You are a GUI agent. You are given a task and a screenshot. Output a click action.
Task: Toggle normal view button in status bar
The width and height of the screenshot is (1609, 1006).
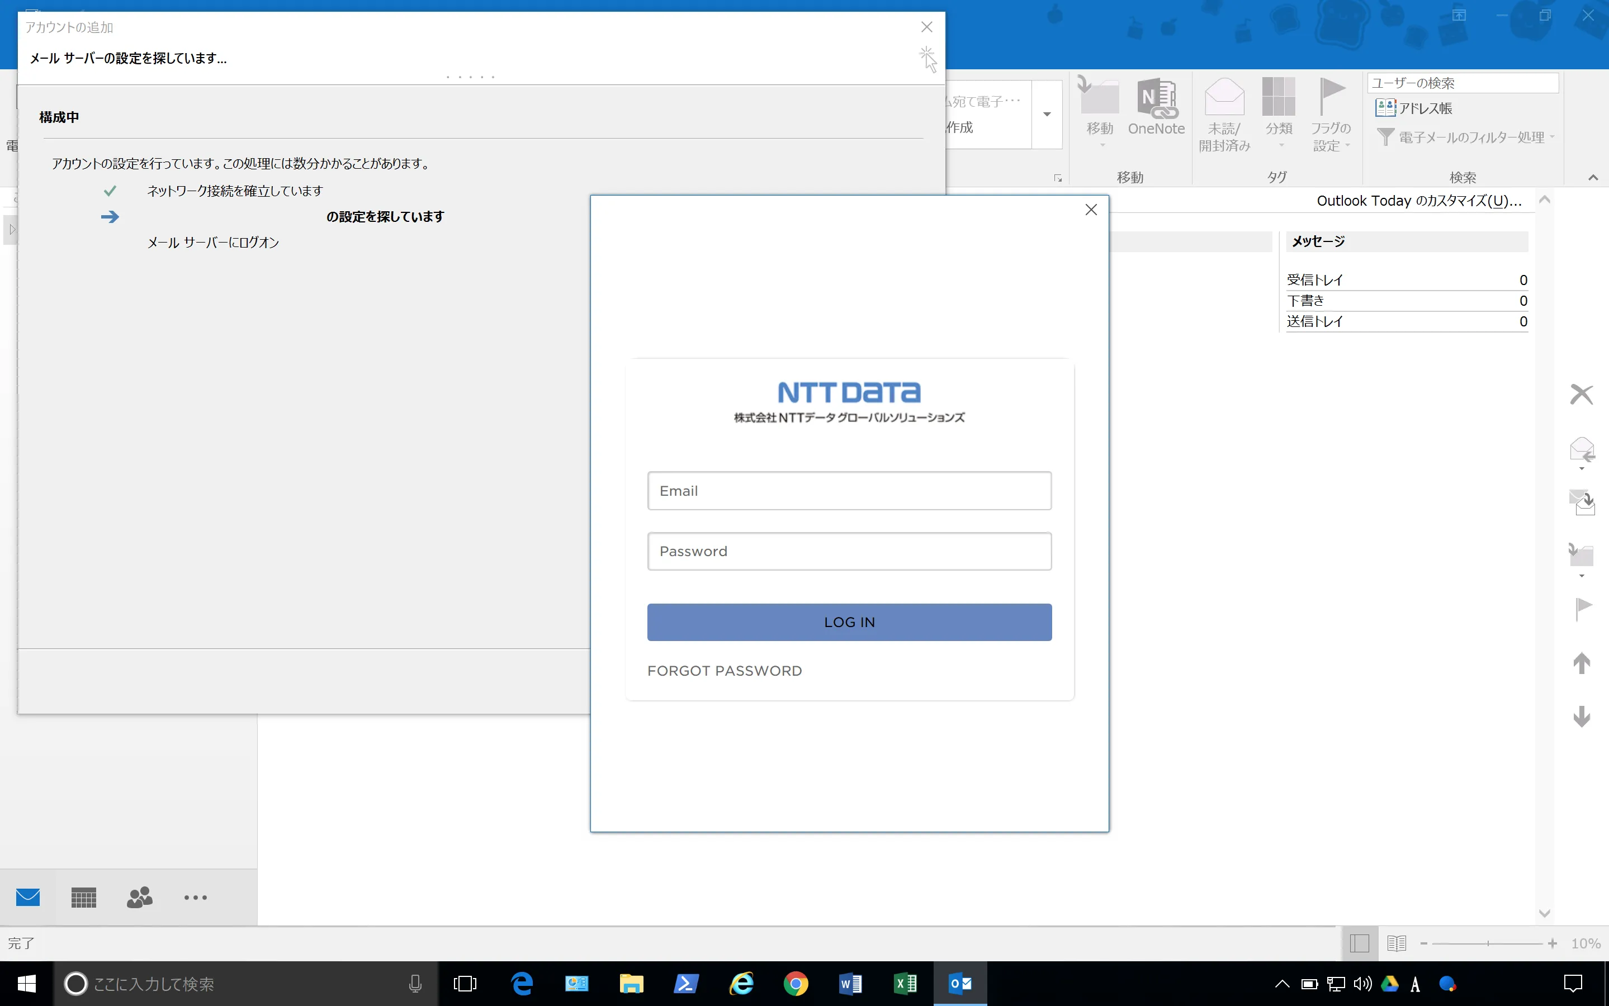[1360, 943]
